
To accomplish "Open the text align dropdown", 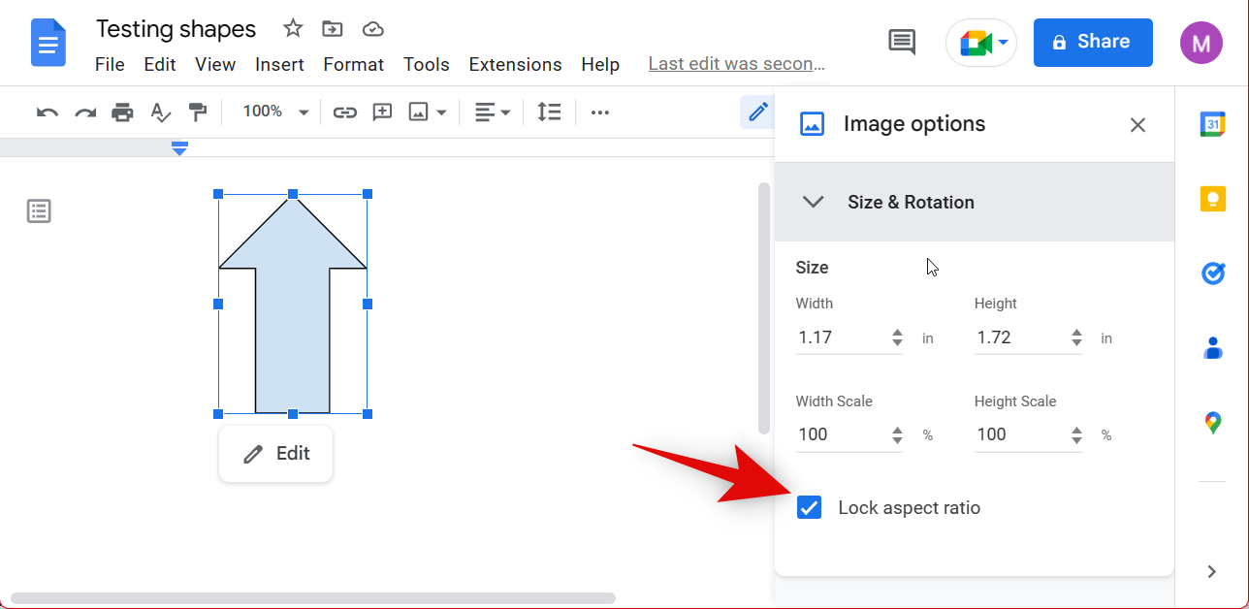I will pyautogui.click(x=493, y=112).
